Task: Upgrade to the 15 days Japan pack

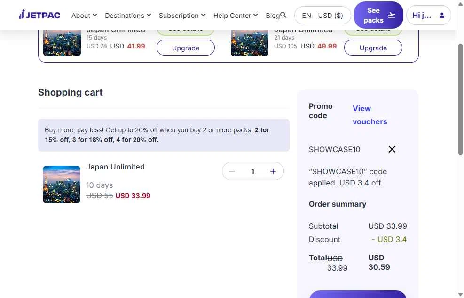Action: (186, 48)
